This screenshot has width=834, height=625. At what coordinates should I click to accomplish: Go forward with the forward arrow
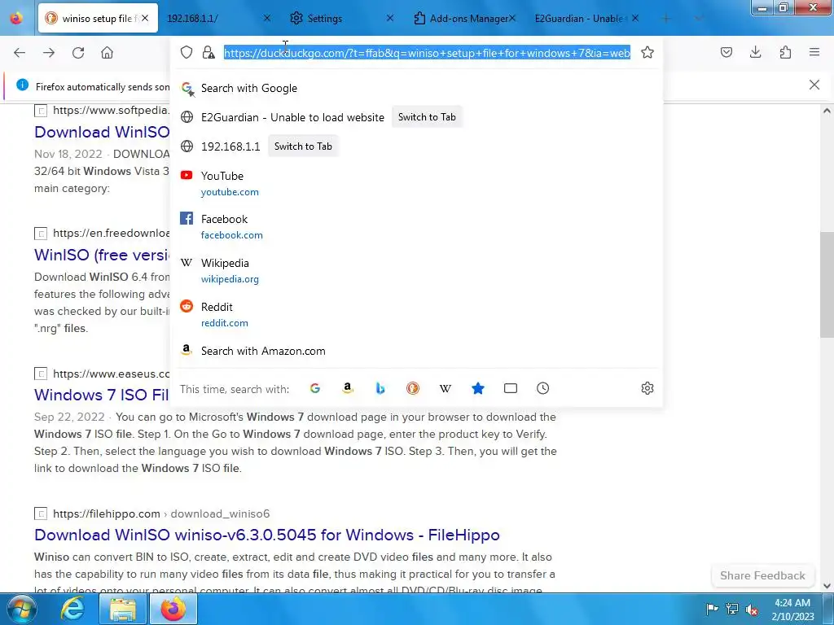[49, 53]
